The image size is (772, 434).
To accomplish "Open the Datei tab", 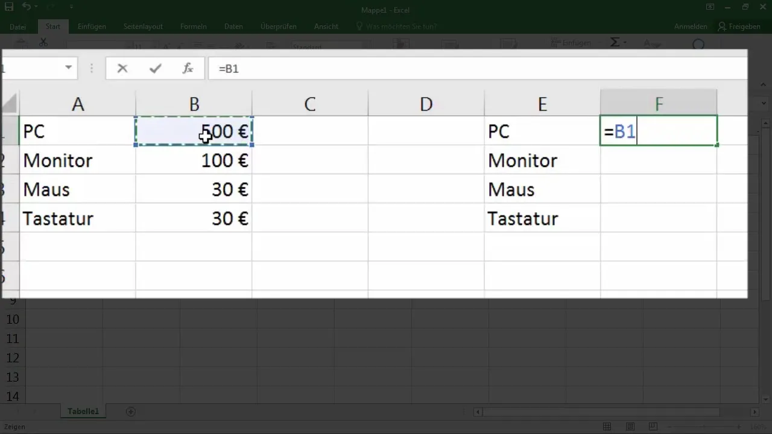I will (18, 27).
